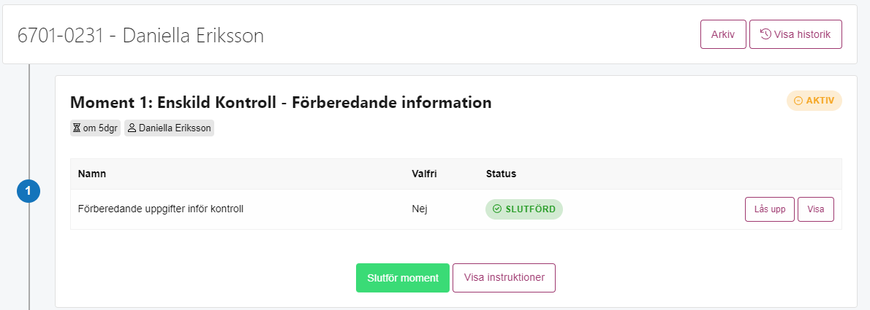Click the Status column header
Viewport: 870px width, 310px height.
coord(501,174)
